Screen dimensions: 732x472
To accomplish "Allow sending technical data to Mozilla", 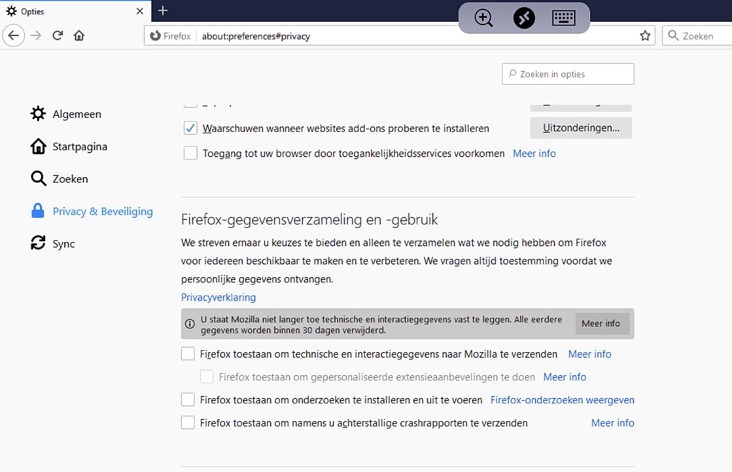I will (x=188, y=354).
